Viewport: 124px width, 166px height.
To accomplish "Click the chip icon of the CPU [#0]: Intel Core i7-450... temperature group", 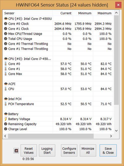I will (x=6, y=59).
